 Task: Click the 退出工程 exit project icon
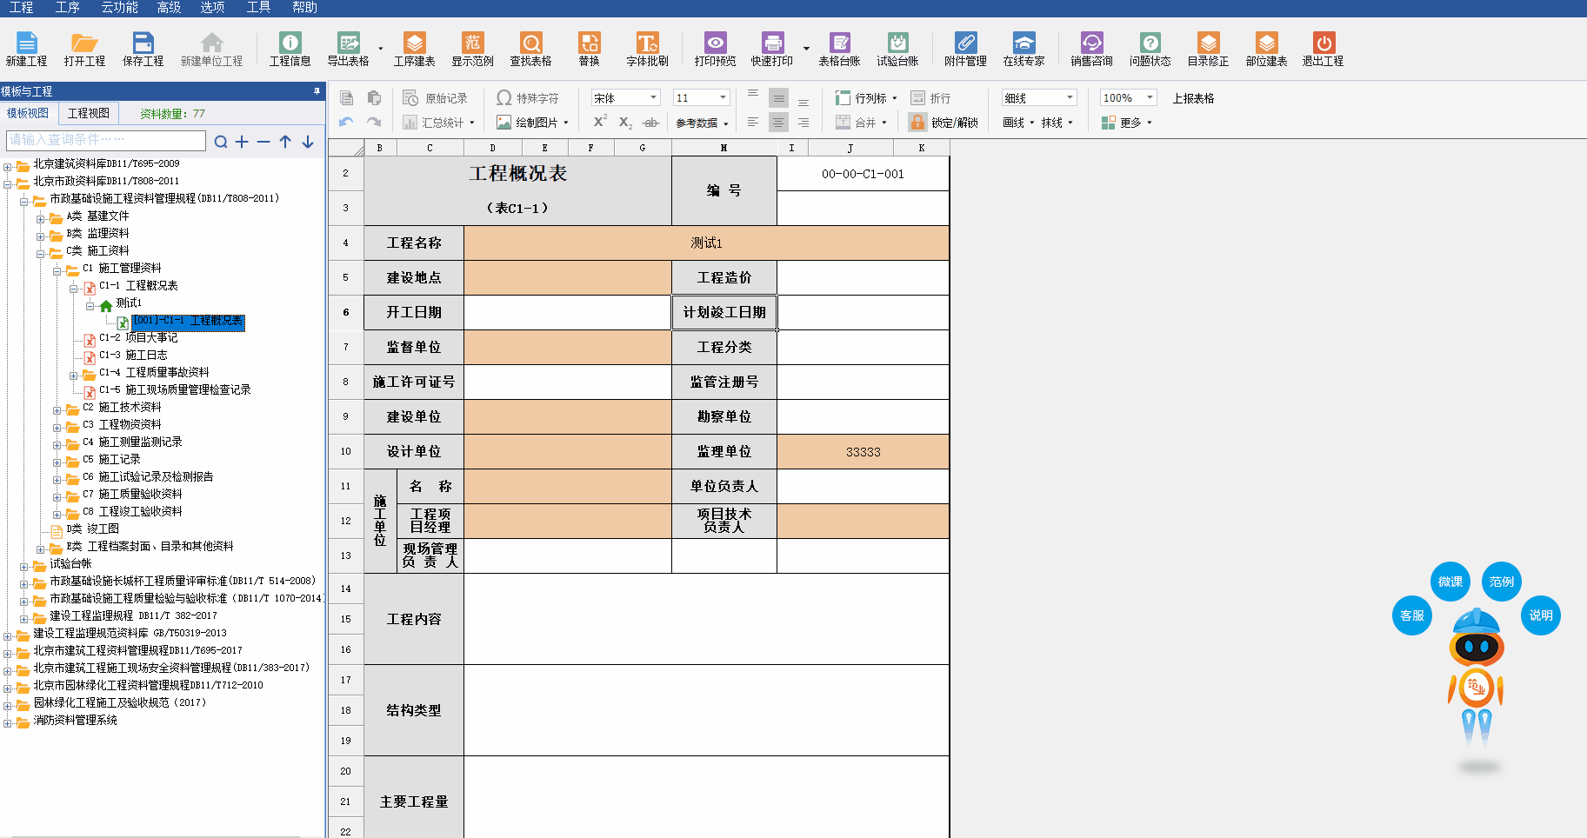1323,43
